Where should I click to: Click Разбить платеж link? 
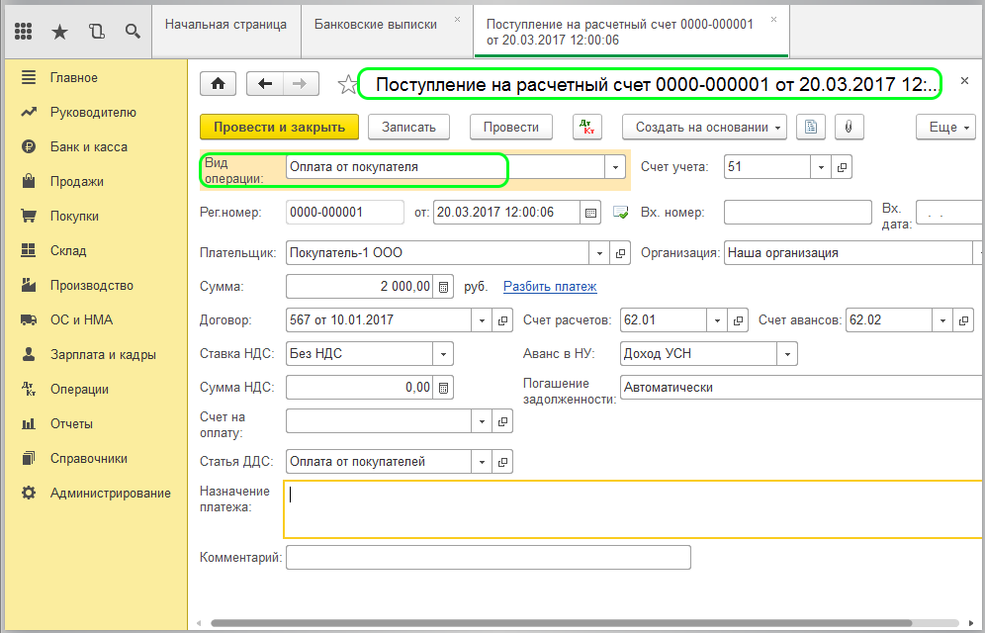tap(550, 287)
